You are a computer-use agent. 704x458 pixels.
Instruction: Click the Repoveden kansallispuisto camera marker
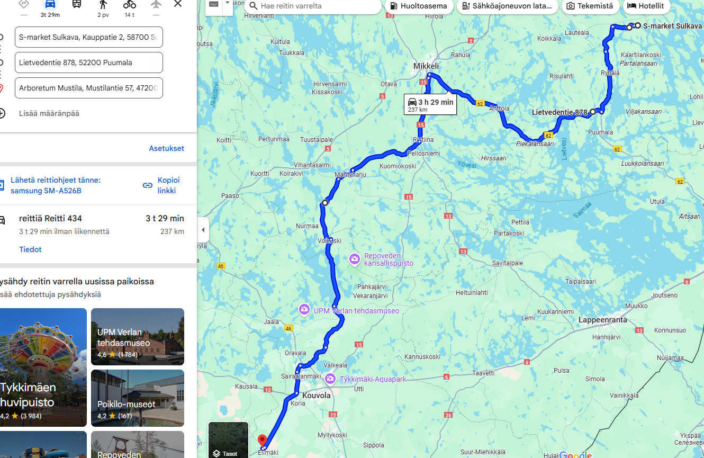tap(355, 259)
